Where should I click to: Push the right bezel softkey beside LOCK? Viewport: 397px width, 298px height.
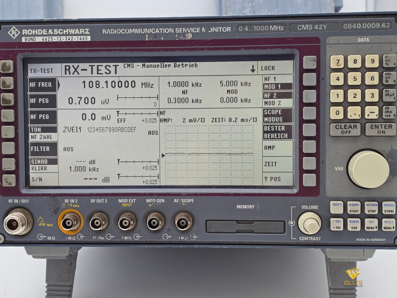tap(310, 62)
